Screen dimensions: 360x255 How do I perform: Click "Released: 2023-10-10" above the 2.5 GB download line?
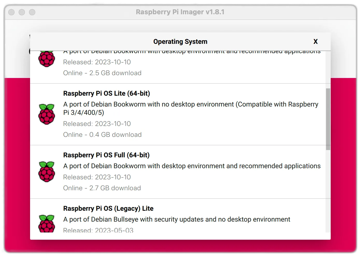click(x=97, y=62)
